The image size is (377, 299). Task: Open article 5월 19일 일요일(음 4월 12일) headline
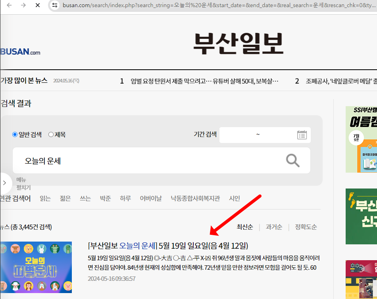tap(168, 246)
